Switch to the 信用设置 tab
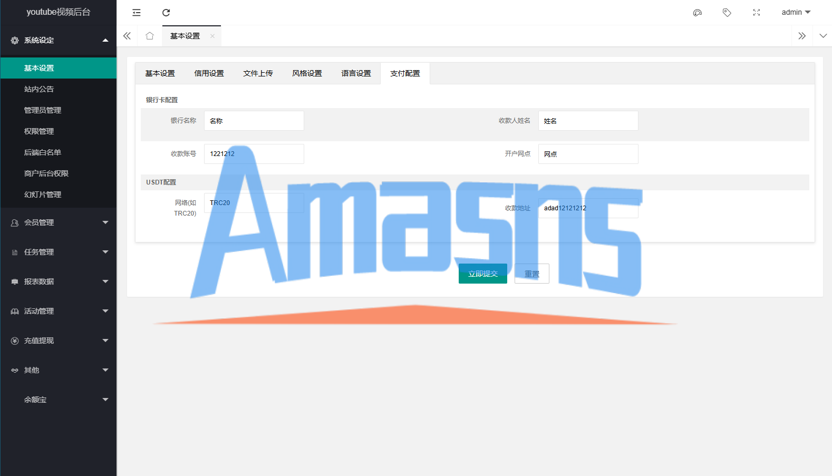Image resolution: width=832 pixels, height=476 pixels. coord(209,73)
